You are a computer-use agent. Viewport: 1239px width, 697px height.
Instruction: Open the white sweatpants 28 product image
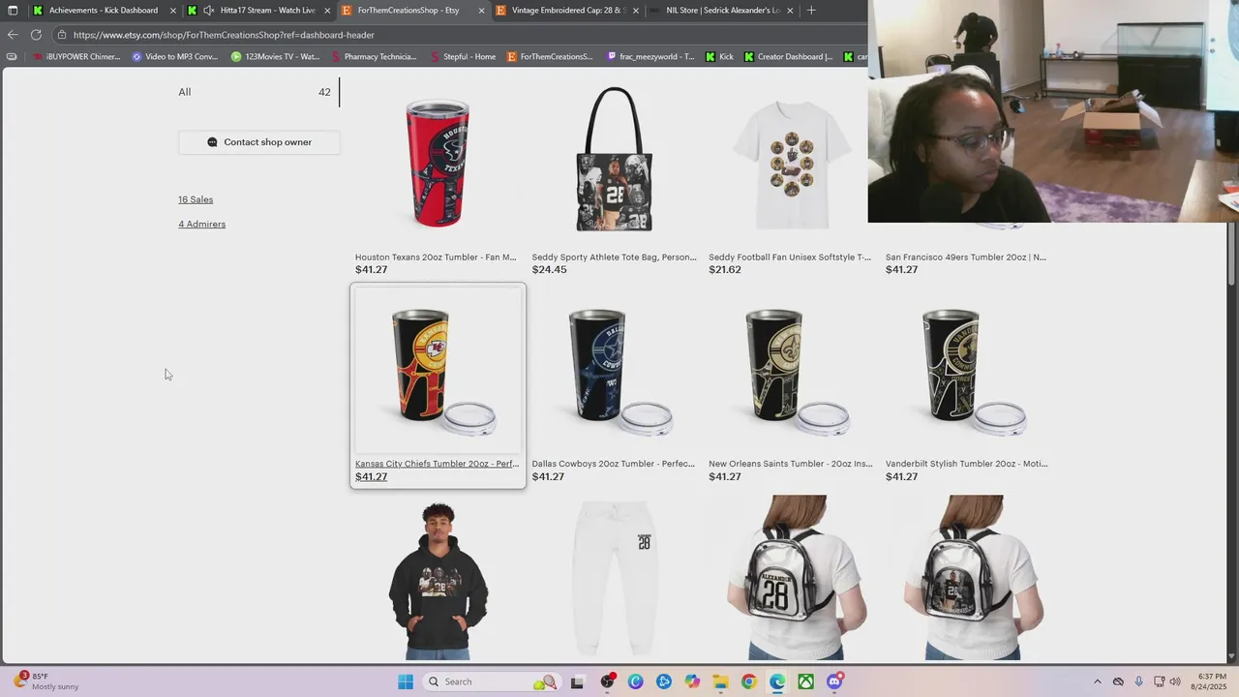coord(614,578)
